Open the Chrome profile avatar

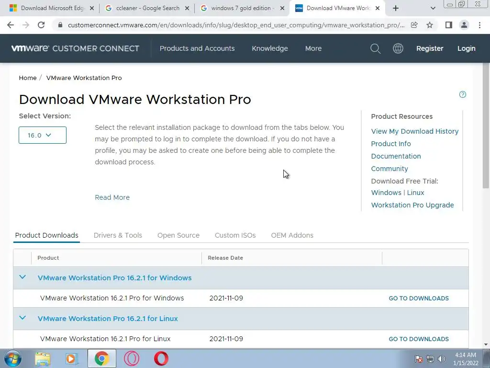coord(464,25)
